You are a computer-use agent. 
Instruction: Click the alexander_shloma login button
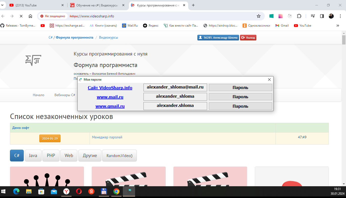coord(175,97)
